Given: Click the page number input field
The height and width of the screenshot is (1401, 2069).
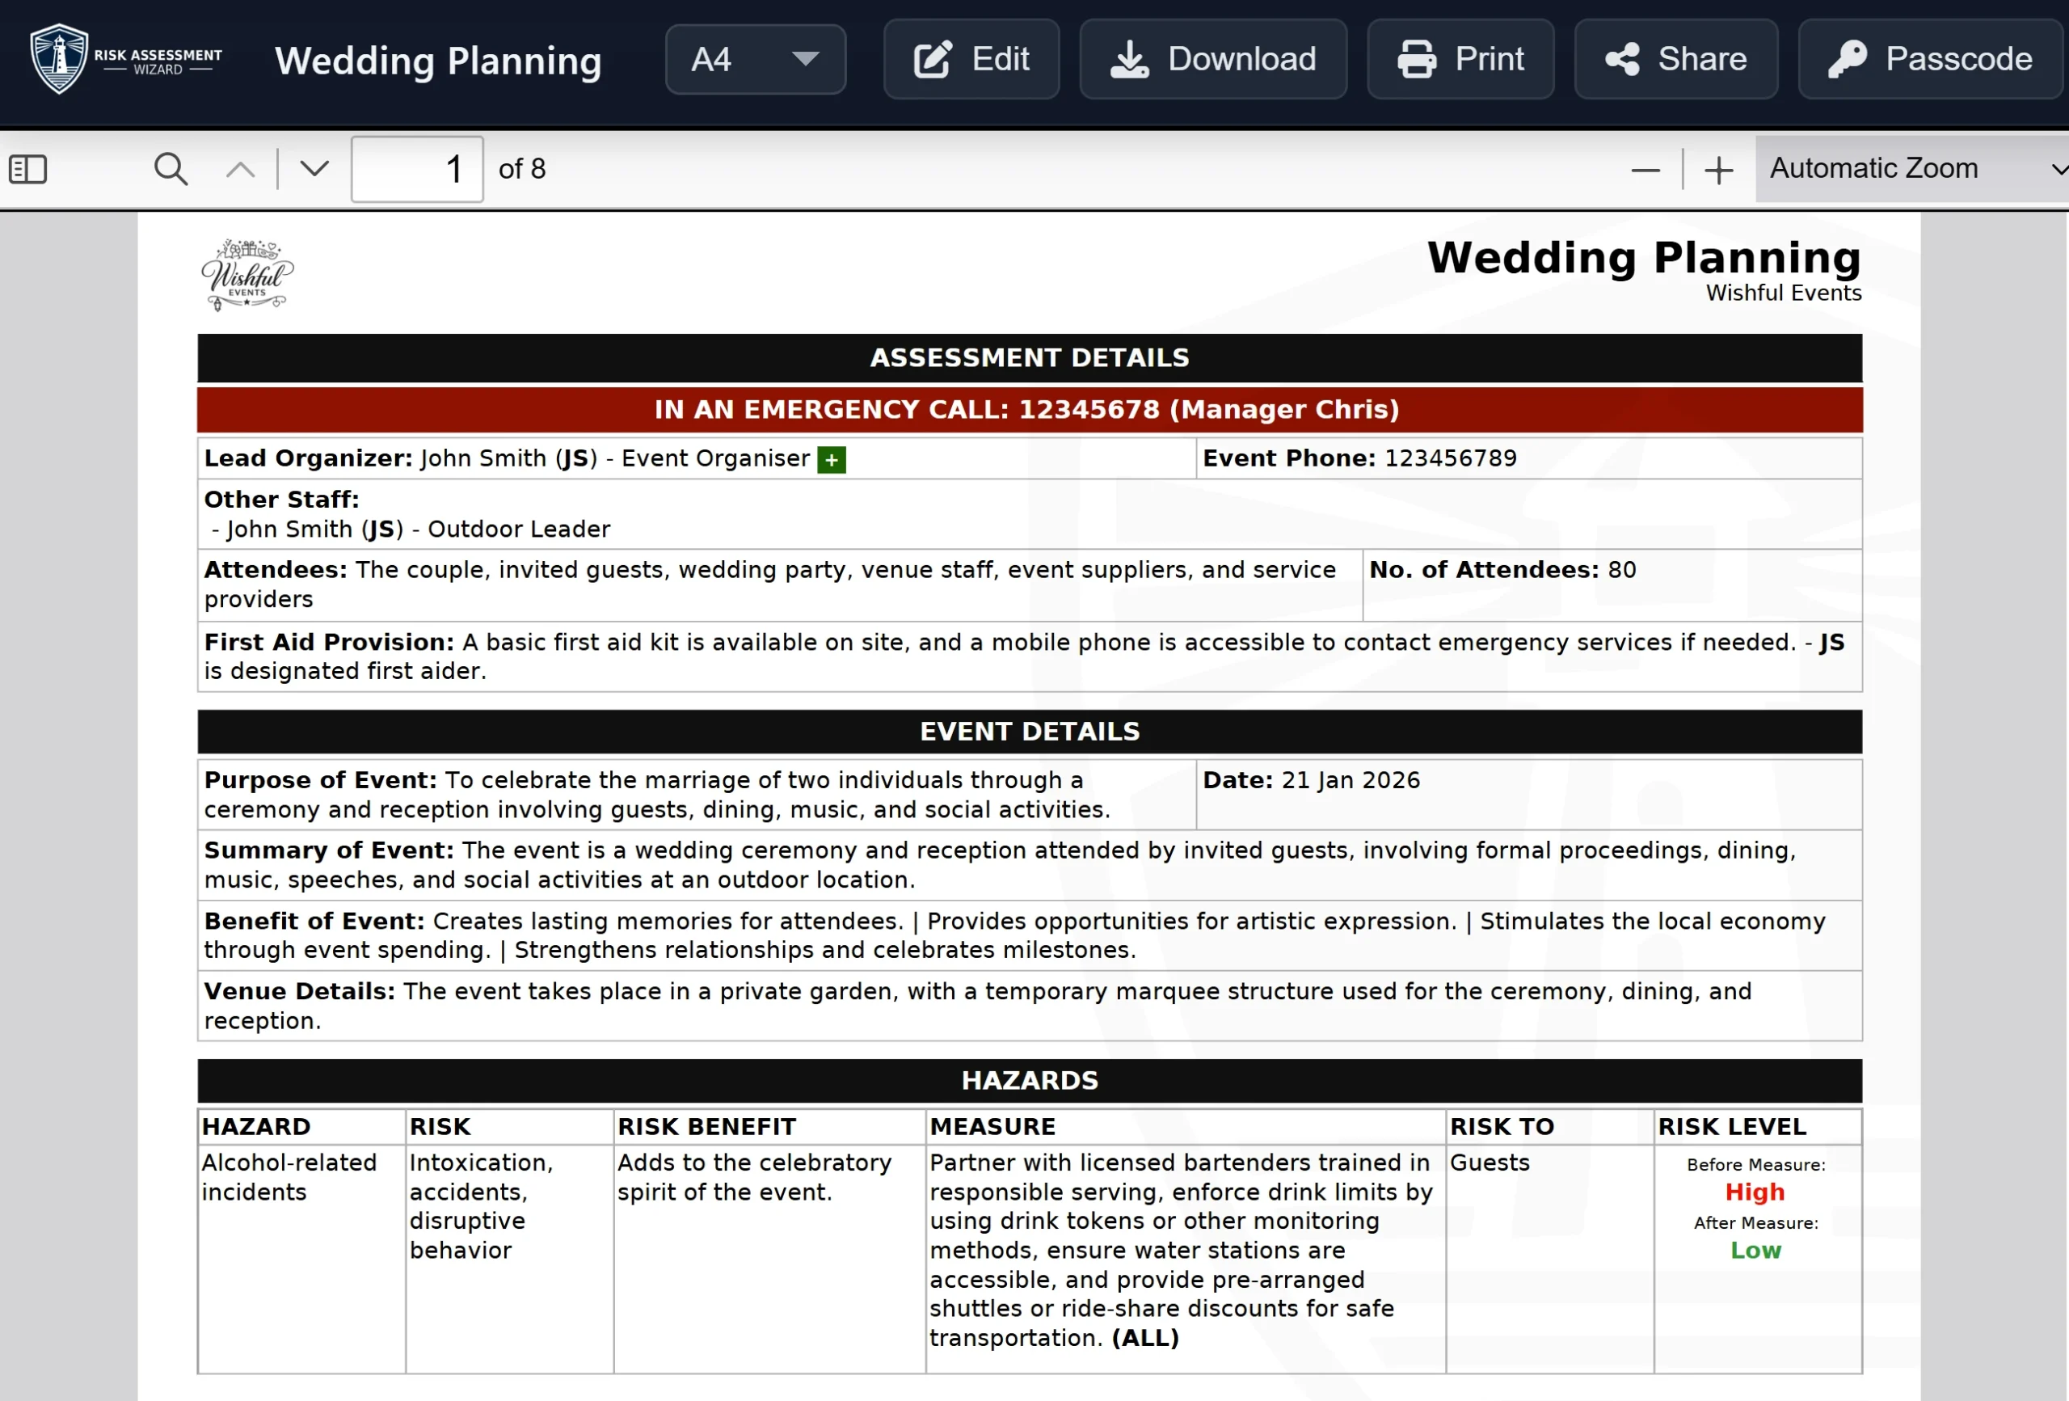Looking at the screenshot, I should (417, 169).
